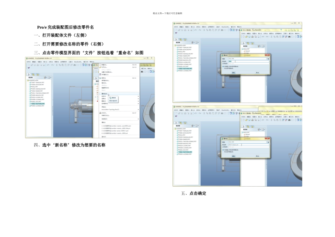Open Show dropdown in top-right screenshot's part model tree

click(264, 46)
